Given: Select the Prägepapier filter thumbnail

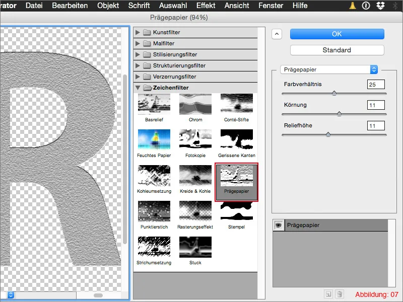Looking at the screenshot, I should click(236, 175).
